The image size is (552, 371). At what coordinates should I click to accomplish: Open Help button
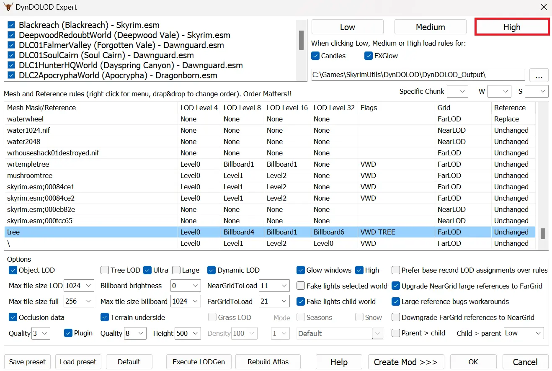pyautogui.click(x=339, y=362)
